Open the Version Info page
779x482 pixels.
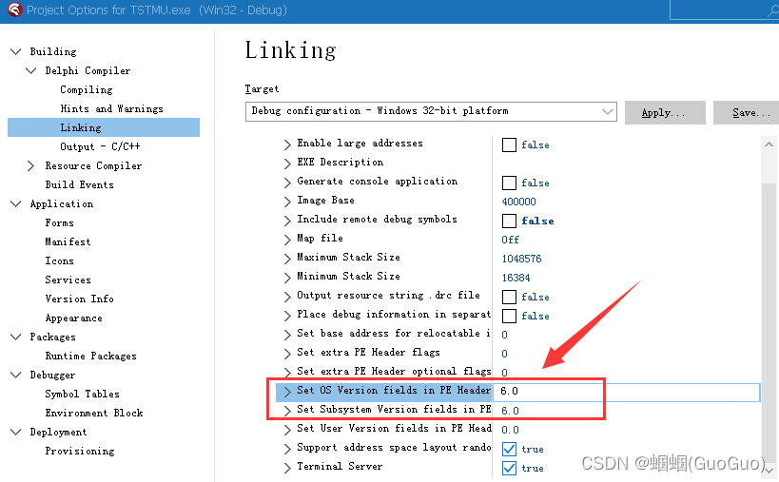coord(80,299)
